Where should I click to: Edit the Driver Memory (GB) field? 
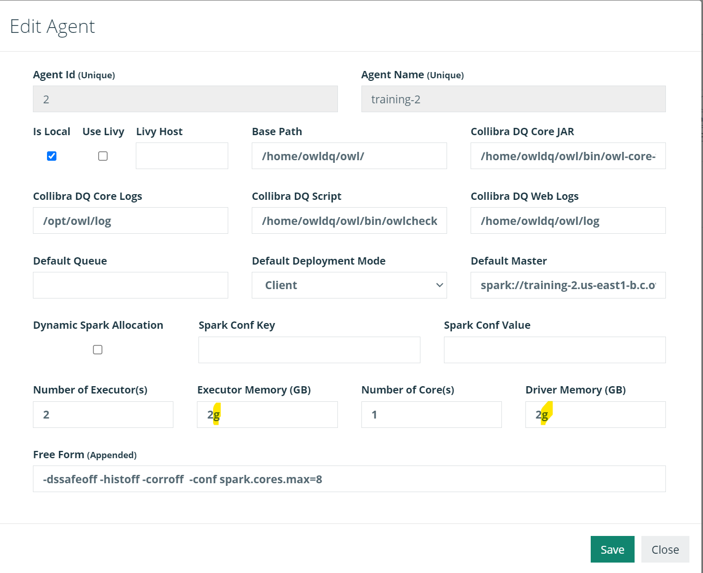pyautogui.click(x=595, y=414)
